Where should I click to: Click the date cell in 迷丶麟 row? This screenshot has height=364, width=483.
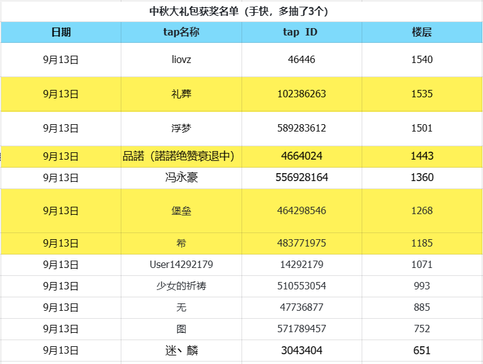[x=61, y=351]
